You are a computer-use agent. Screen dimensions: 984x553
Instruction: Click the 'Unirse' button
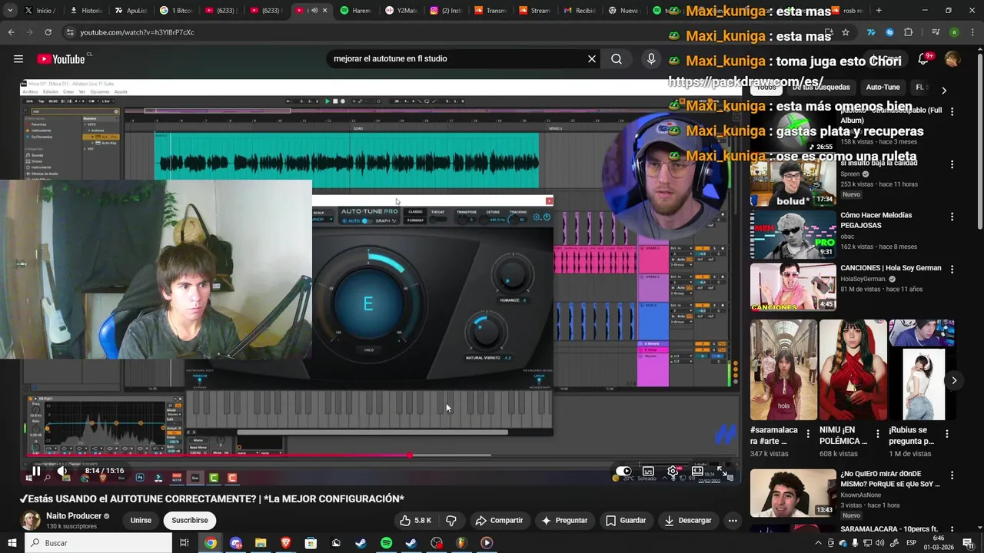(x=141, y=520)
